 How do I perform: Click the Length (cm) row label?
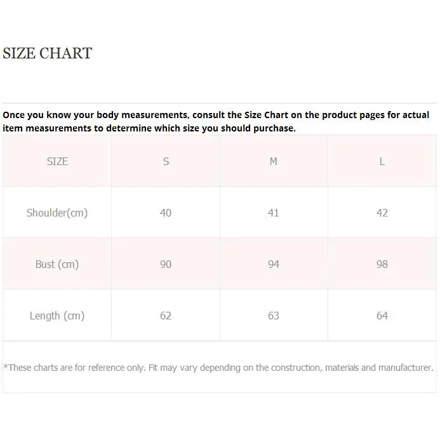click(57, 316)
